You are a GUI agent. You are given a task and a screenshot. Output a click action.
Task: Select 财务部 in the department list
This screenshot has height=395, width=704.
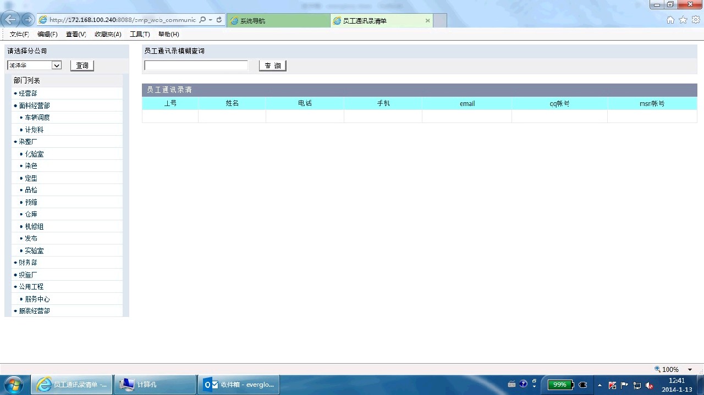point(28,263)
